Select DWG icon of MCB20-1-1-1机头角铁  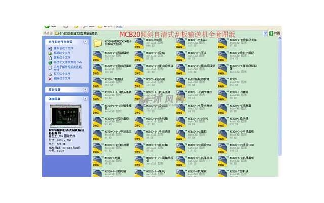coord(97,96)
